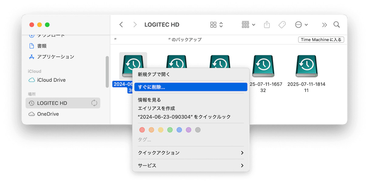Apply the red color tag
369x182 pixels.
pyautogui.click(x=142, y=130)
